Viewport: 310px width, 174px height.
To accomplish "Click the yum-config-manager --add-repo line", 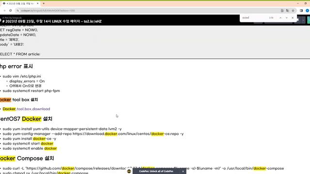I will [93, 134].
